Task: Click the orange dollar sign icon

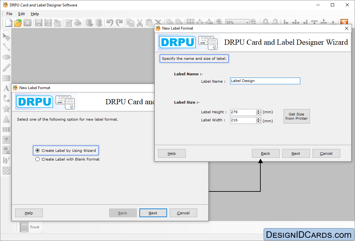Action: (x=344, y=22)
